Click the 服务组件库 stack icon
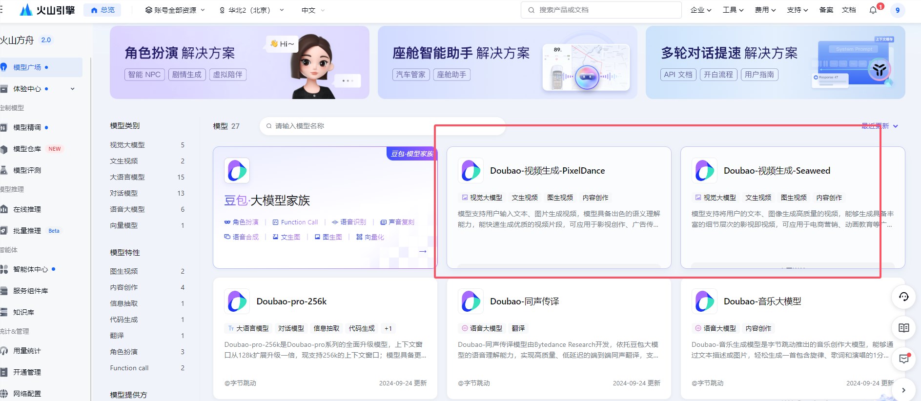 (4, 291)
